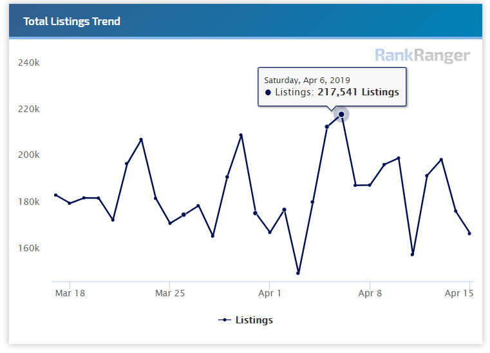Click the Mar 23 peak data point
490x353 pixels.
(141, 140)
